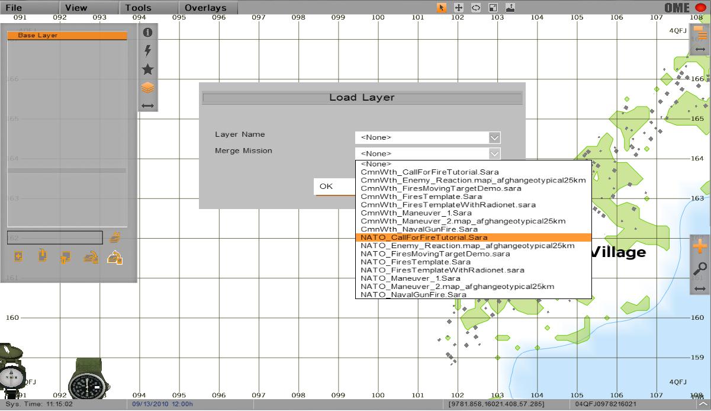Click layer icon beside name field

coord(115,237)
